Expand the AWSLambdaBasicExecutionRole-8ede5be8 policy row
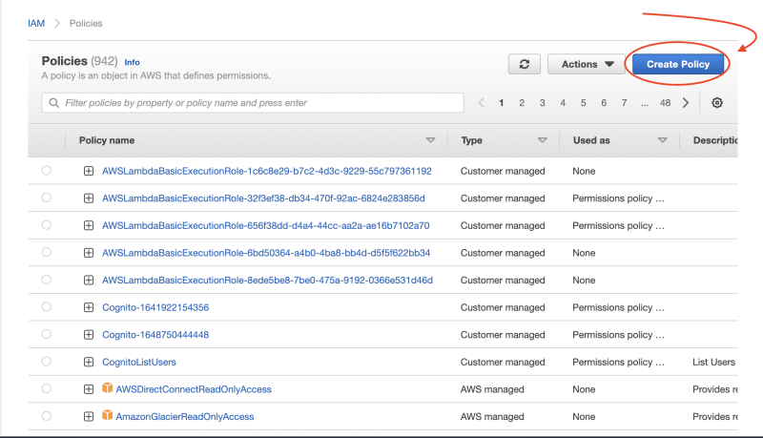This screenshot has width=763, height=438. (x=89, y=280)
